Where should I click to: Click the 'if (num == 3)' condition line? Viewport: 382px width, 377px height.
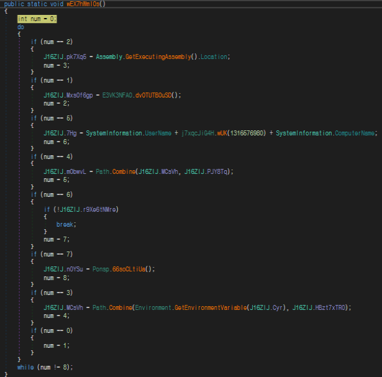point(52,293)
